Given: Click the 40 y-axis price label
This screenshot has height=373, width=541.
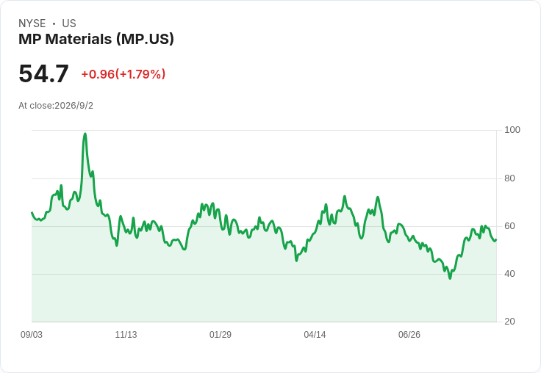Looking at the screenshot, I should pos(509,274).
